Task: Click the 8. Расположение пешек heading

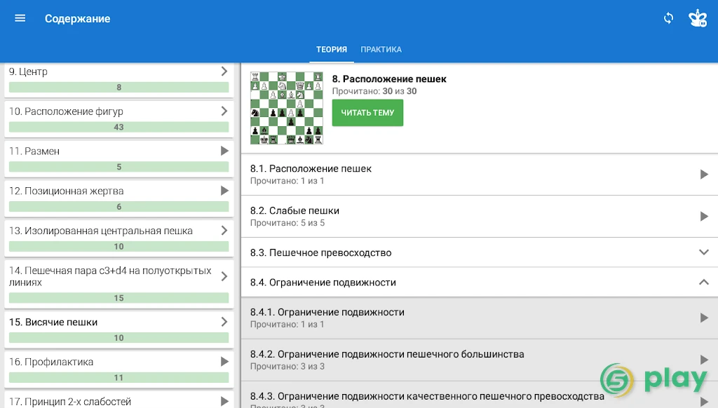Action: click(389, 79)
